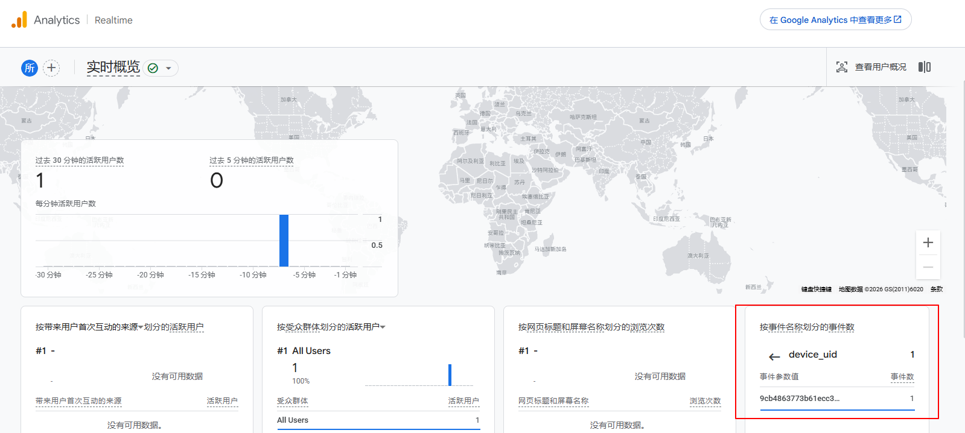965x433 pixels.
Task: Toggle the comparison panel icon on the right
Action: pyautogui.click(x=924, y=67)
